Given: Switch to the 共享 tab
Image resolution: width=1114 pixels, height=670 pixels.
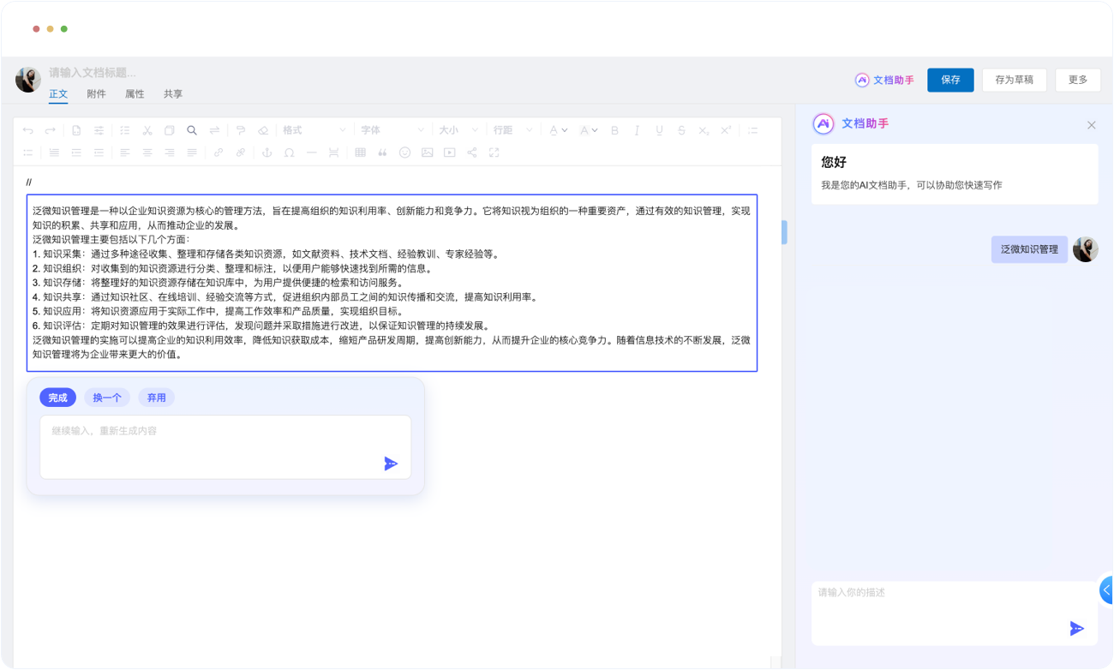Looking at the screenshot, I should tap(173, 94).
